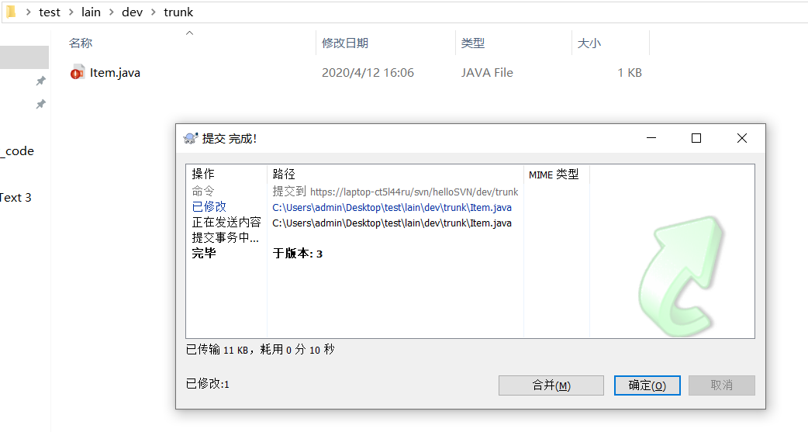
Task: Click the black Item.java path under 正在发送内容
Action: [392, 223]
